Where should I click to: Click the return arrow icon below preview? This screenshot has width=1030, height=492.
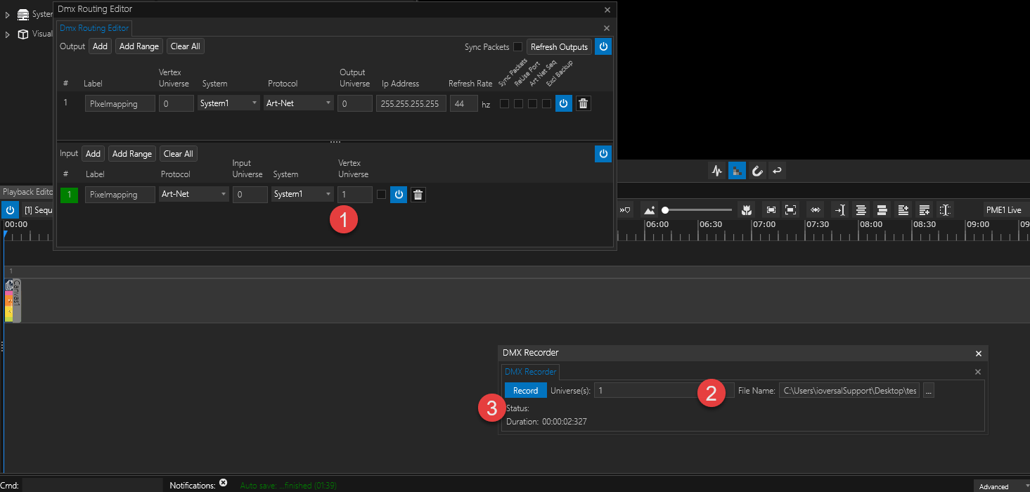coord(777,171)
